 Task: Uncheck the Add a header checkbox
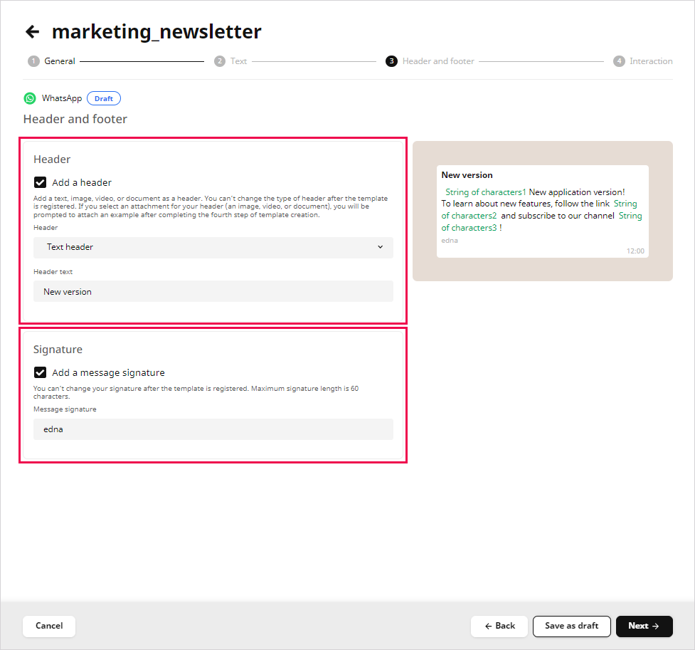pos(41,182)
